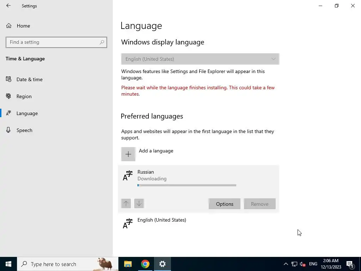Click the Speech microphone icon

coord(8,130)
